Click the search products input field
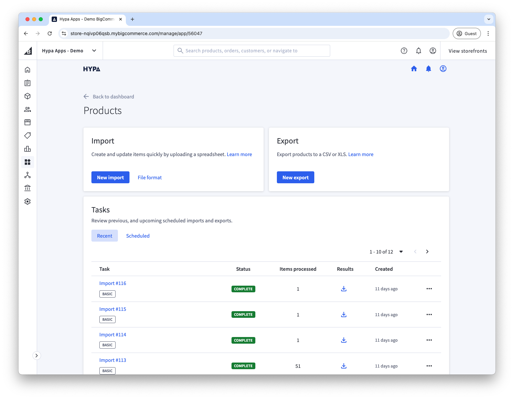Image resolution: width=514 pixels, height=399 pixels. 252,51
